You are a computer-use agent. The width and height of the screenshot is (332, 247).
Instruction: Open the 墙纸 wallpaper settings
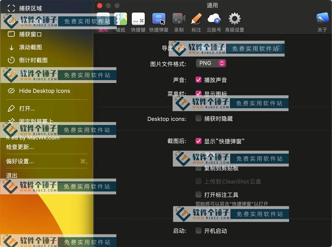coord(120,23)
